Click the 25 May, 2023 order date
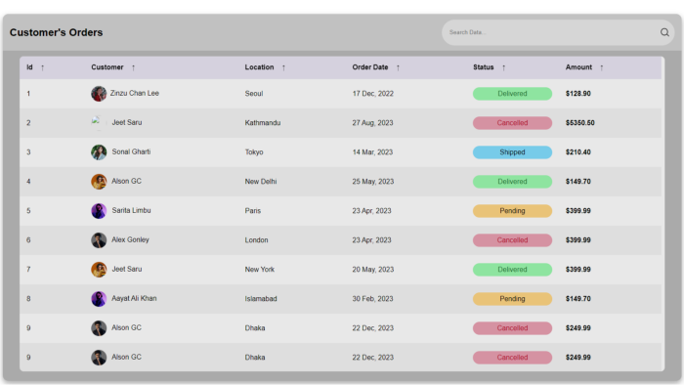The image size is (684, 385). point(373,182)
